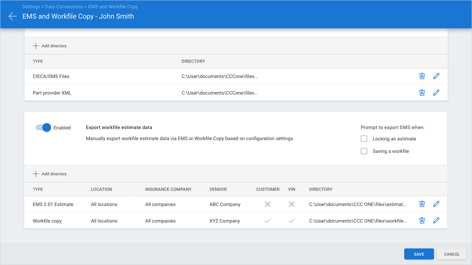Image resolution: width=472 pixels, height=265 pixels.
Task: Click the ABC Company vendor cell
Action: [225, 204]
